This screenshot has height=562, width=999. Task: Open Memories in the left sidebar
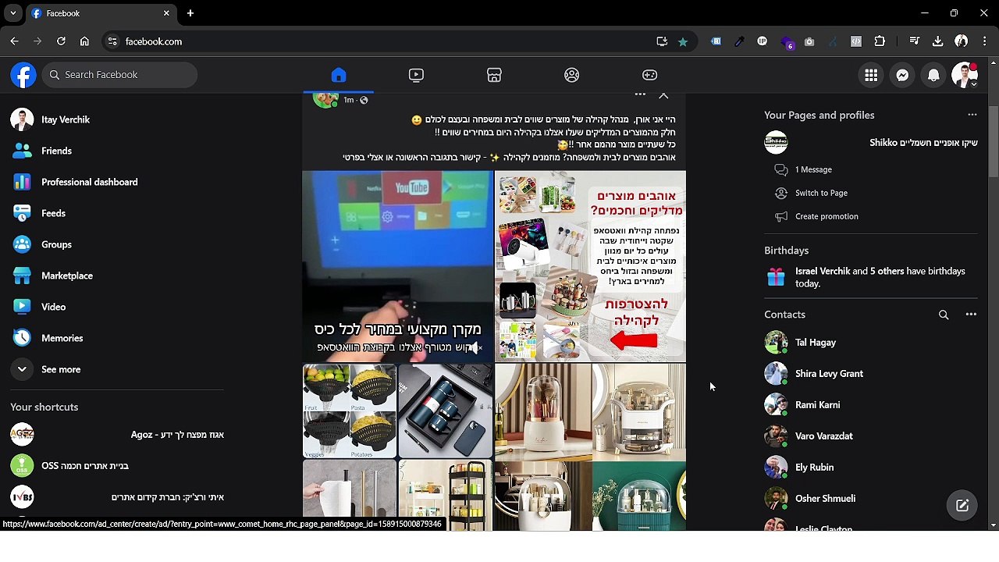tap(117, 338)
